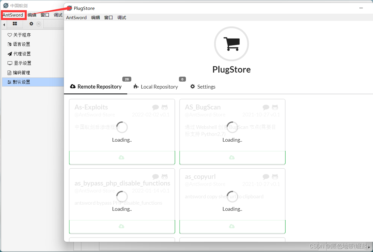Viewport: 373px width, 252px height.
Task: Open GitHub icon on as_copyurl card
Action: 275,177
